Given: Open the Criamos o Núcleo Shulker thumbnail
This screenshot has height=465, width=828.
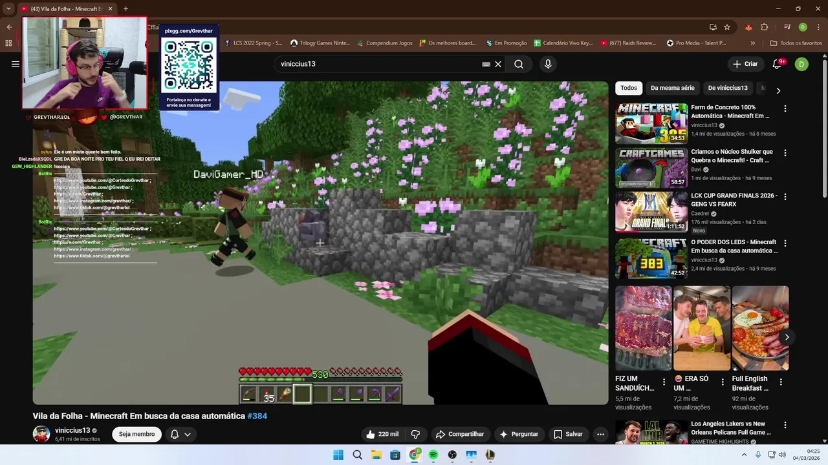Looking at the screenshot, I should pos(651,168).
